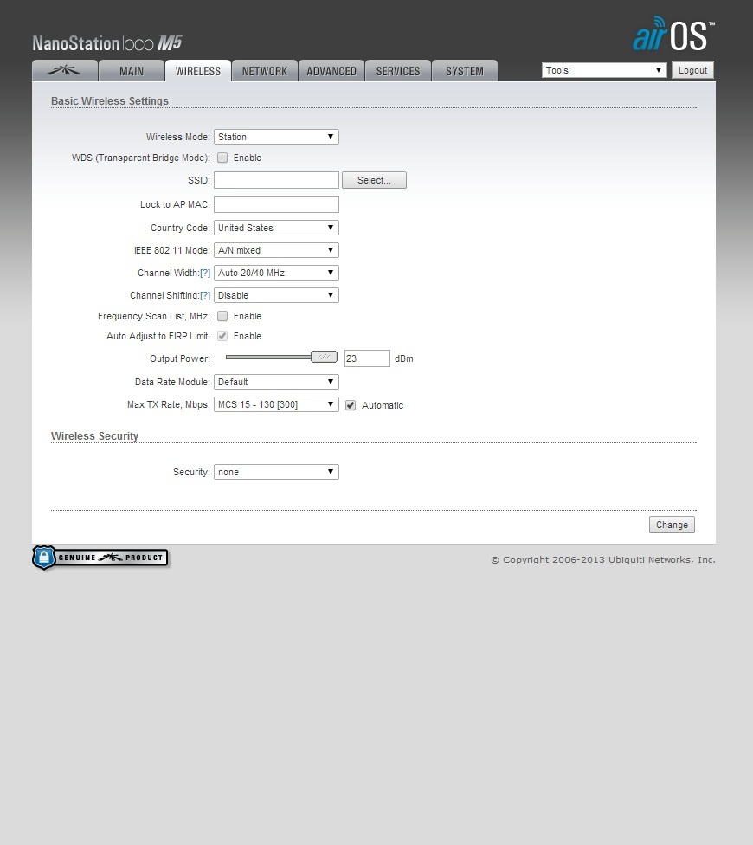Open the Ubiquiti logo tab
Viewport: 753px width, 845px height.
pyautogui.click(x=65, y=71)
